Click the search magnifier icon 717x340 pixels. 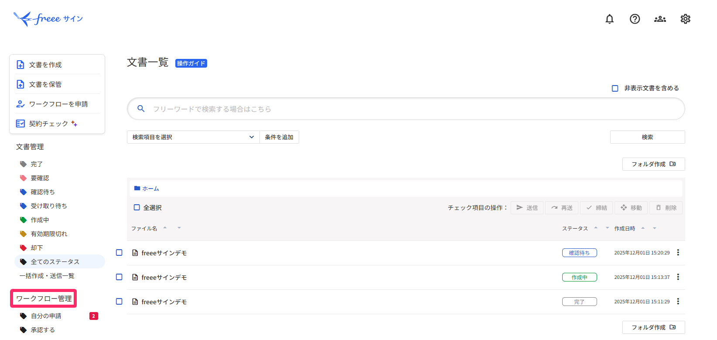coord(141,109)
